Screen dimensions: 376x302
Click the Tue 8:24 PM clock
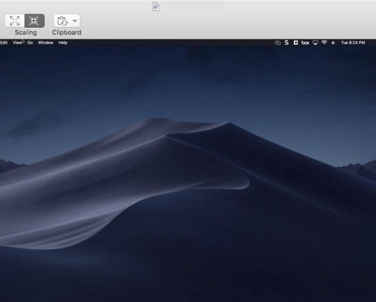tap(353, 43)
